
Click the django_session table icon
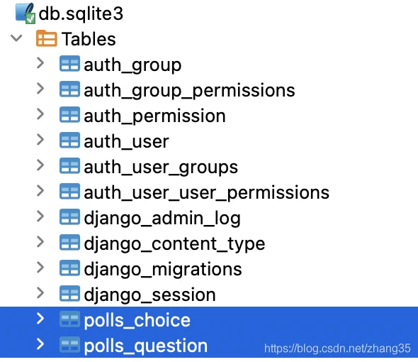pyautogui.click(x=69, y=294)
